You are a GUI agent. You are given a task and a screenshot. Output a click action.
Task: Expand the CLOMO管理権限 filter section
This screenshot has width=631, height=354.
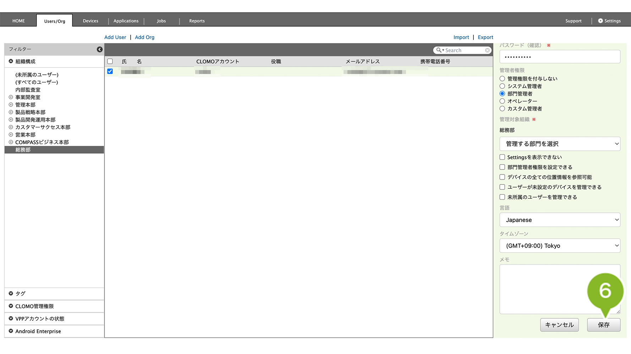[x=11, y=306]
